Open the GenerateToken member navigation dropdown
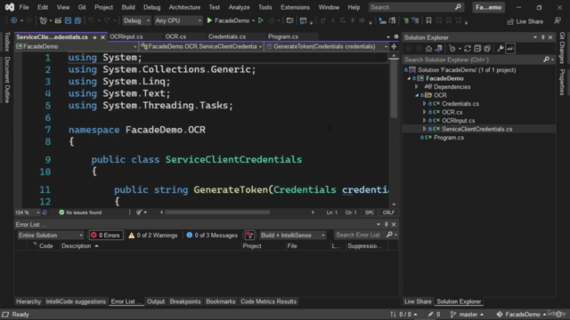Viewport: 570px width, 320px height. 327,46
